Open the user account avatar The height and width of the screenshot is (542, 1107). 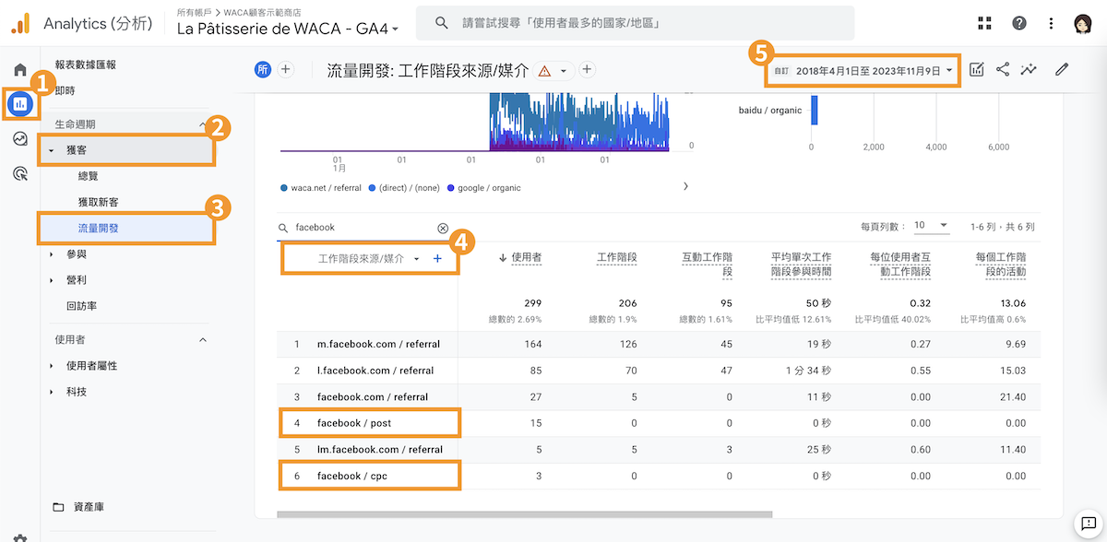pyautogui.click(x=1084, y=24)
